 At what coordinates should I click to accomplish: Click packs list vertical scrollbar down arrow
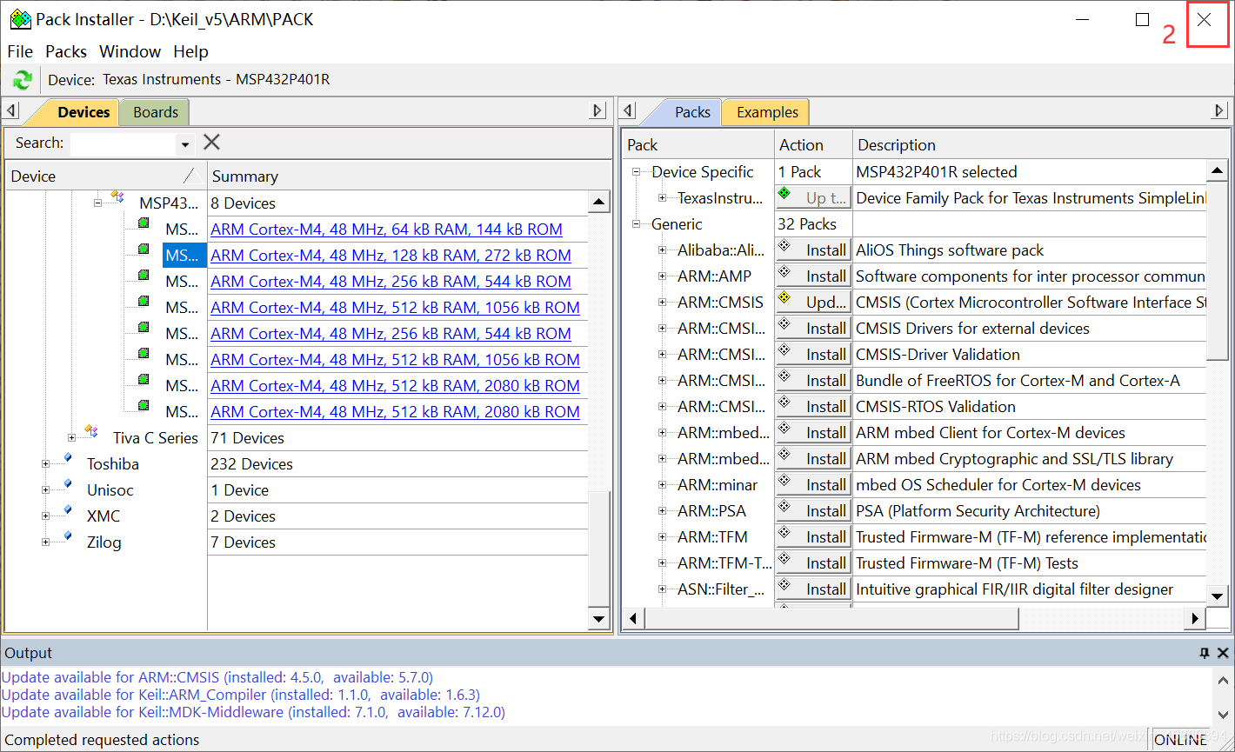[1218, 596]
